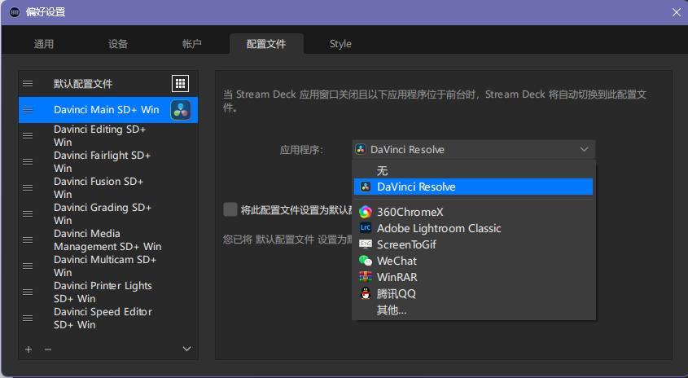Image resolution: width=688 pixels, height=378 pixels.
Task: Click the WinRAR icon in the dropdown
Action: point(366,277)
